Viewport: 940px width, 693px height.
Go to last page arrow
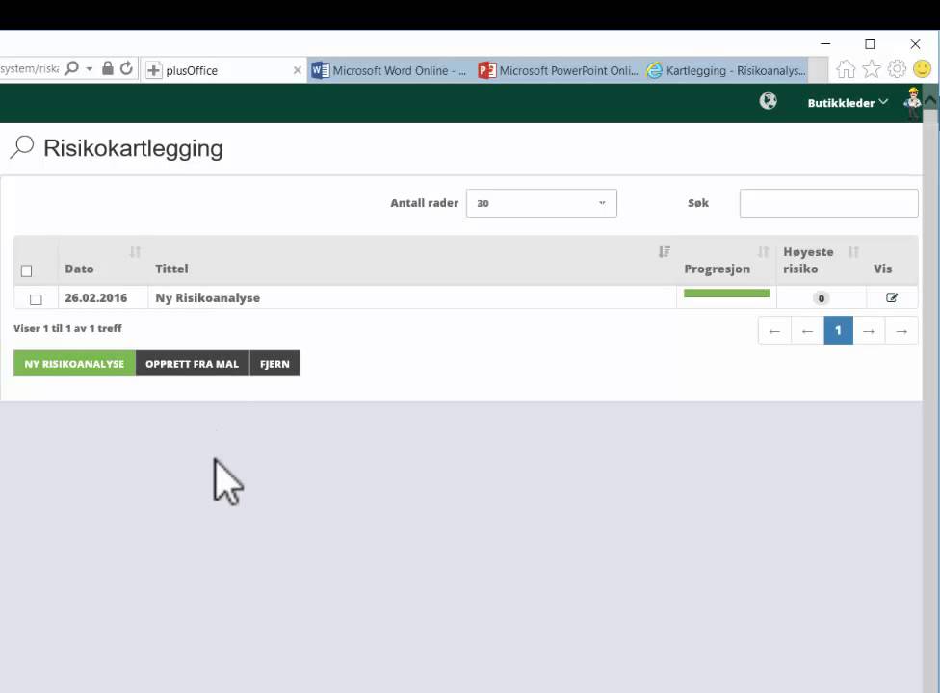pos(901,331)
